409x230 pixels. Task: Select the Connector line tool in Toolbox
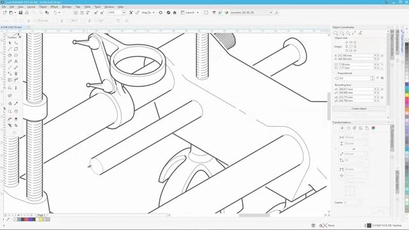[x=10, y=74]
